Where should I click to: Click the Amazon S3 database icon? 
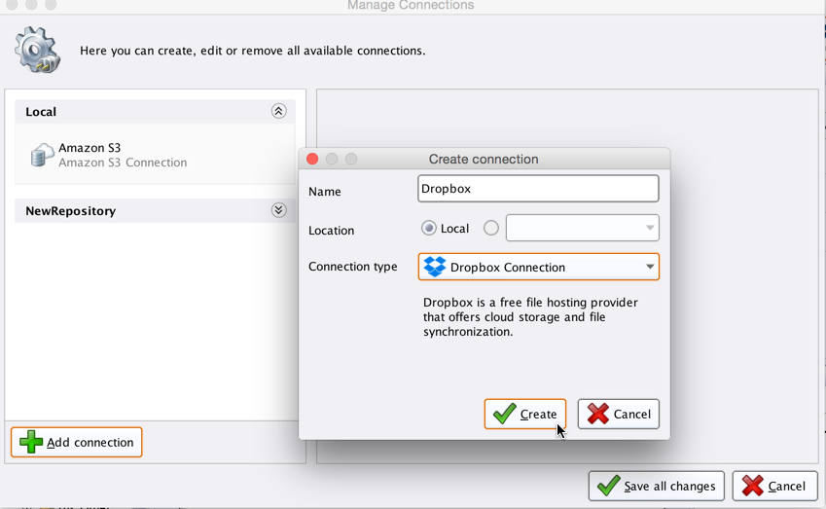click(x=42, y=156)
